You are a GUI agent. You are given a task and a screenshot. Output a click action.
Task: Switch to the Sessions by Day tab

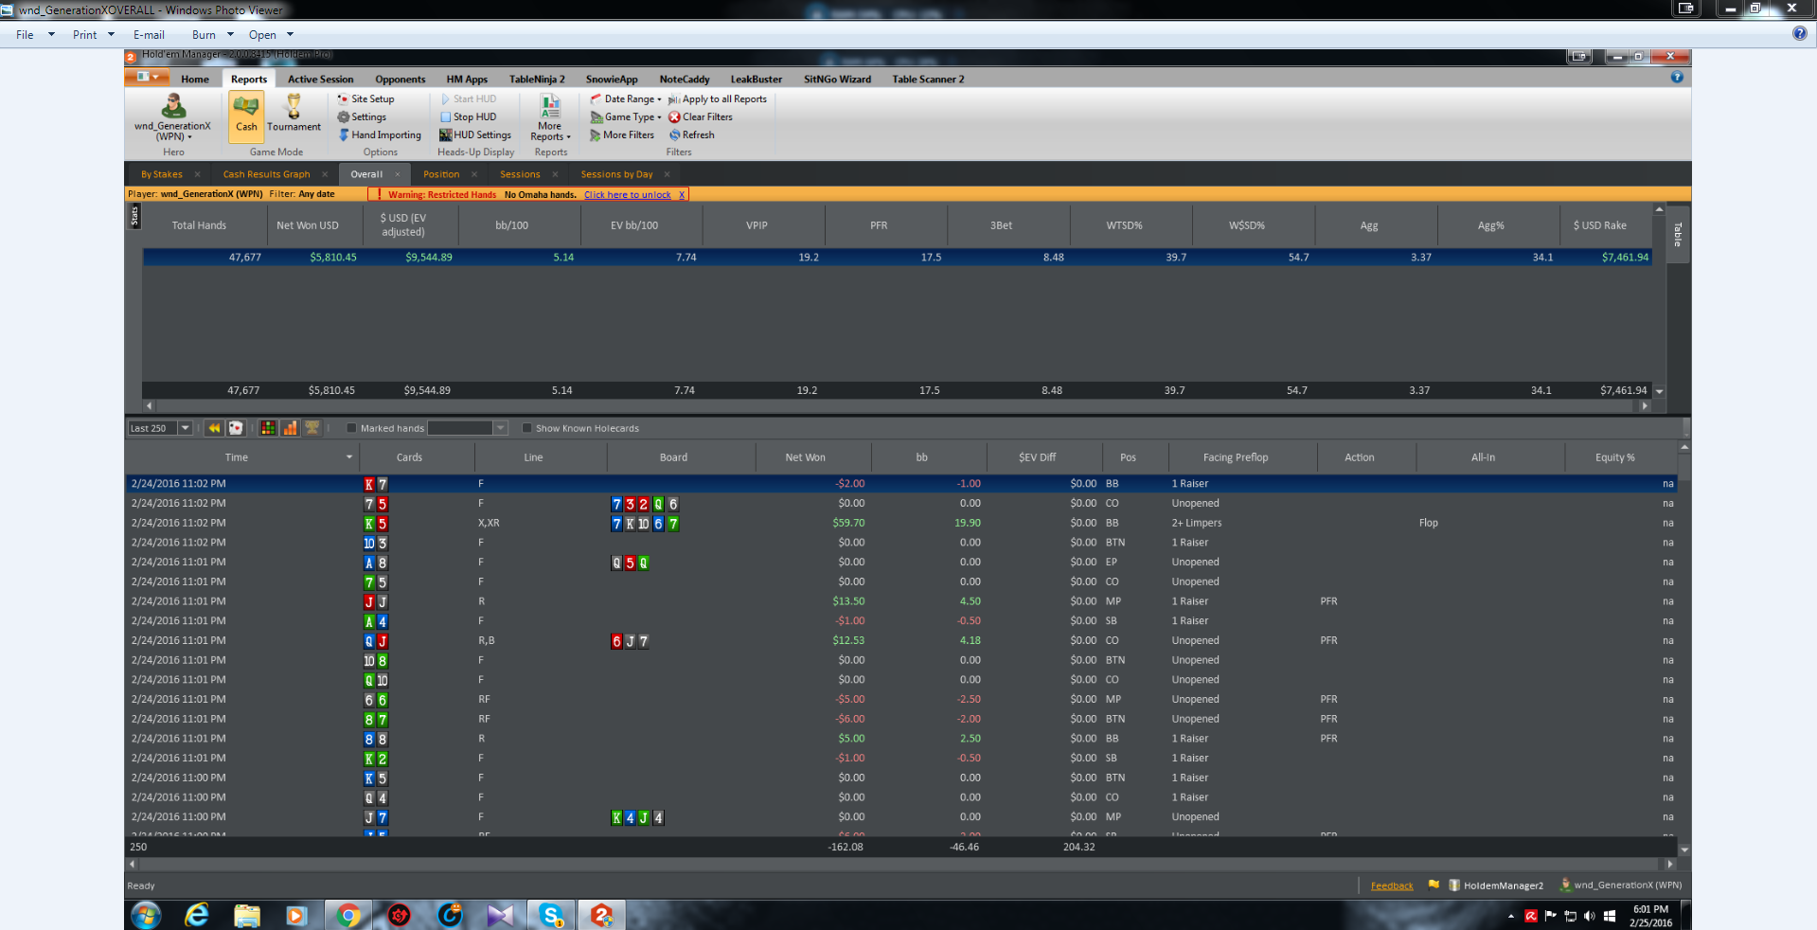616,174
